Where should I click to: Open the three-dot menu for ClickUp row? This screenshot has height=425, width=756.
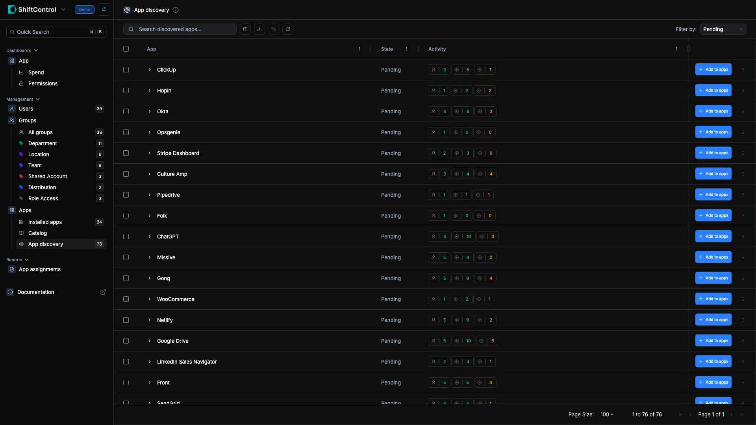pos(743,70)
